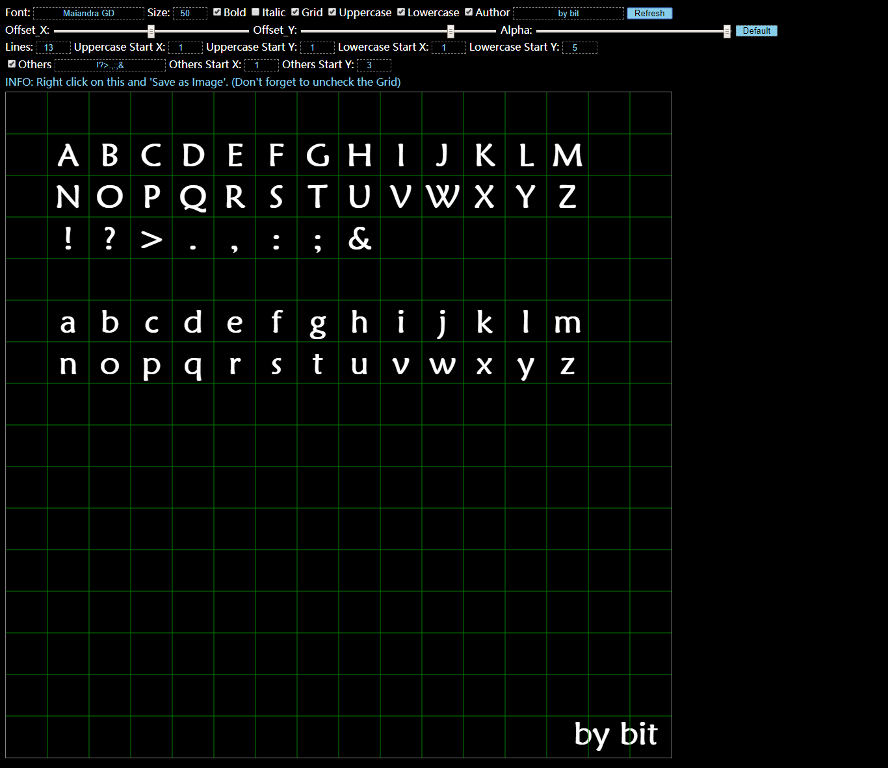Image resolution: width=888 pixels, height=768 pixels.
Task: Select the Lowercase Start Y field
Action: pos(579,47)
